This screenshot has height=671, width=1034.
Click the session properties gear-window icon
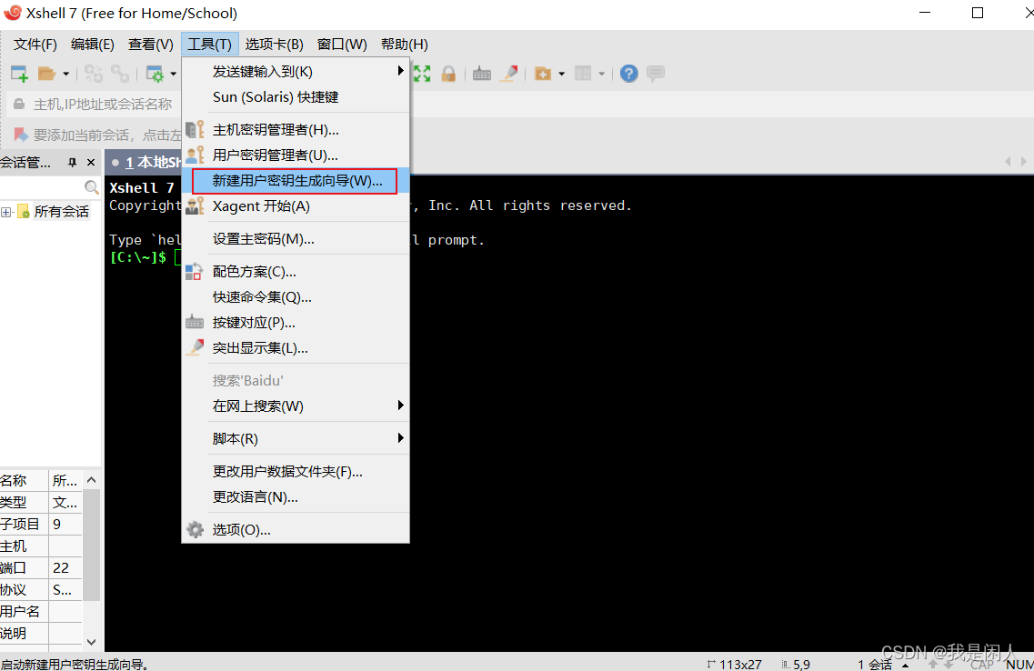coord(155,74)
